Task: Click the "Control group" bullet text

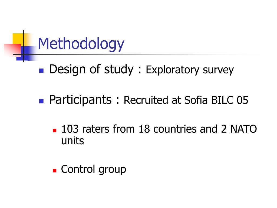Action: coord(93,169)
